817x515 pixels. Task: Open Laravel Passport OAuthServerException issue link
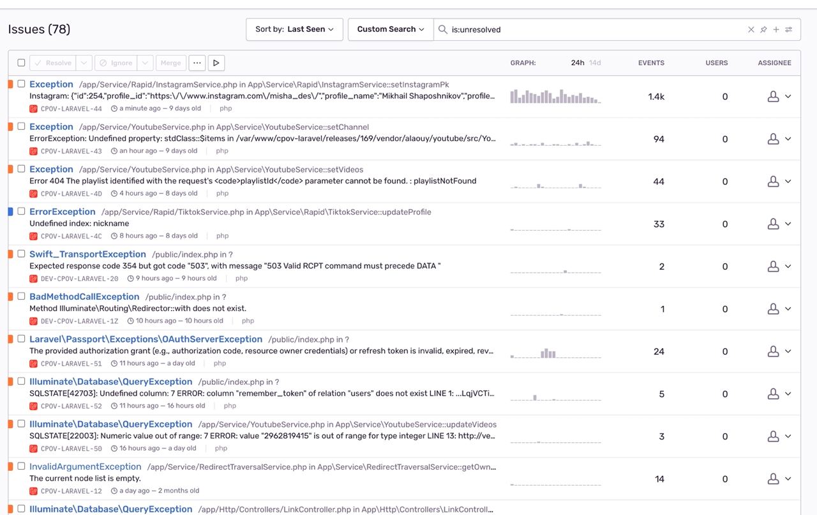[x=146, y=339]
